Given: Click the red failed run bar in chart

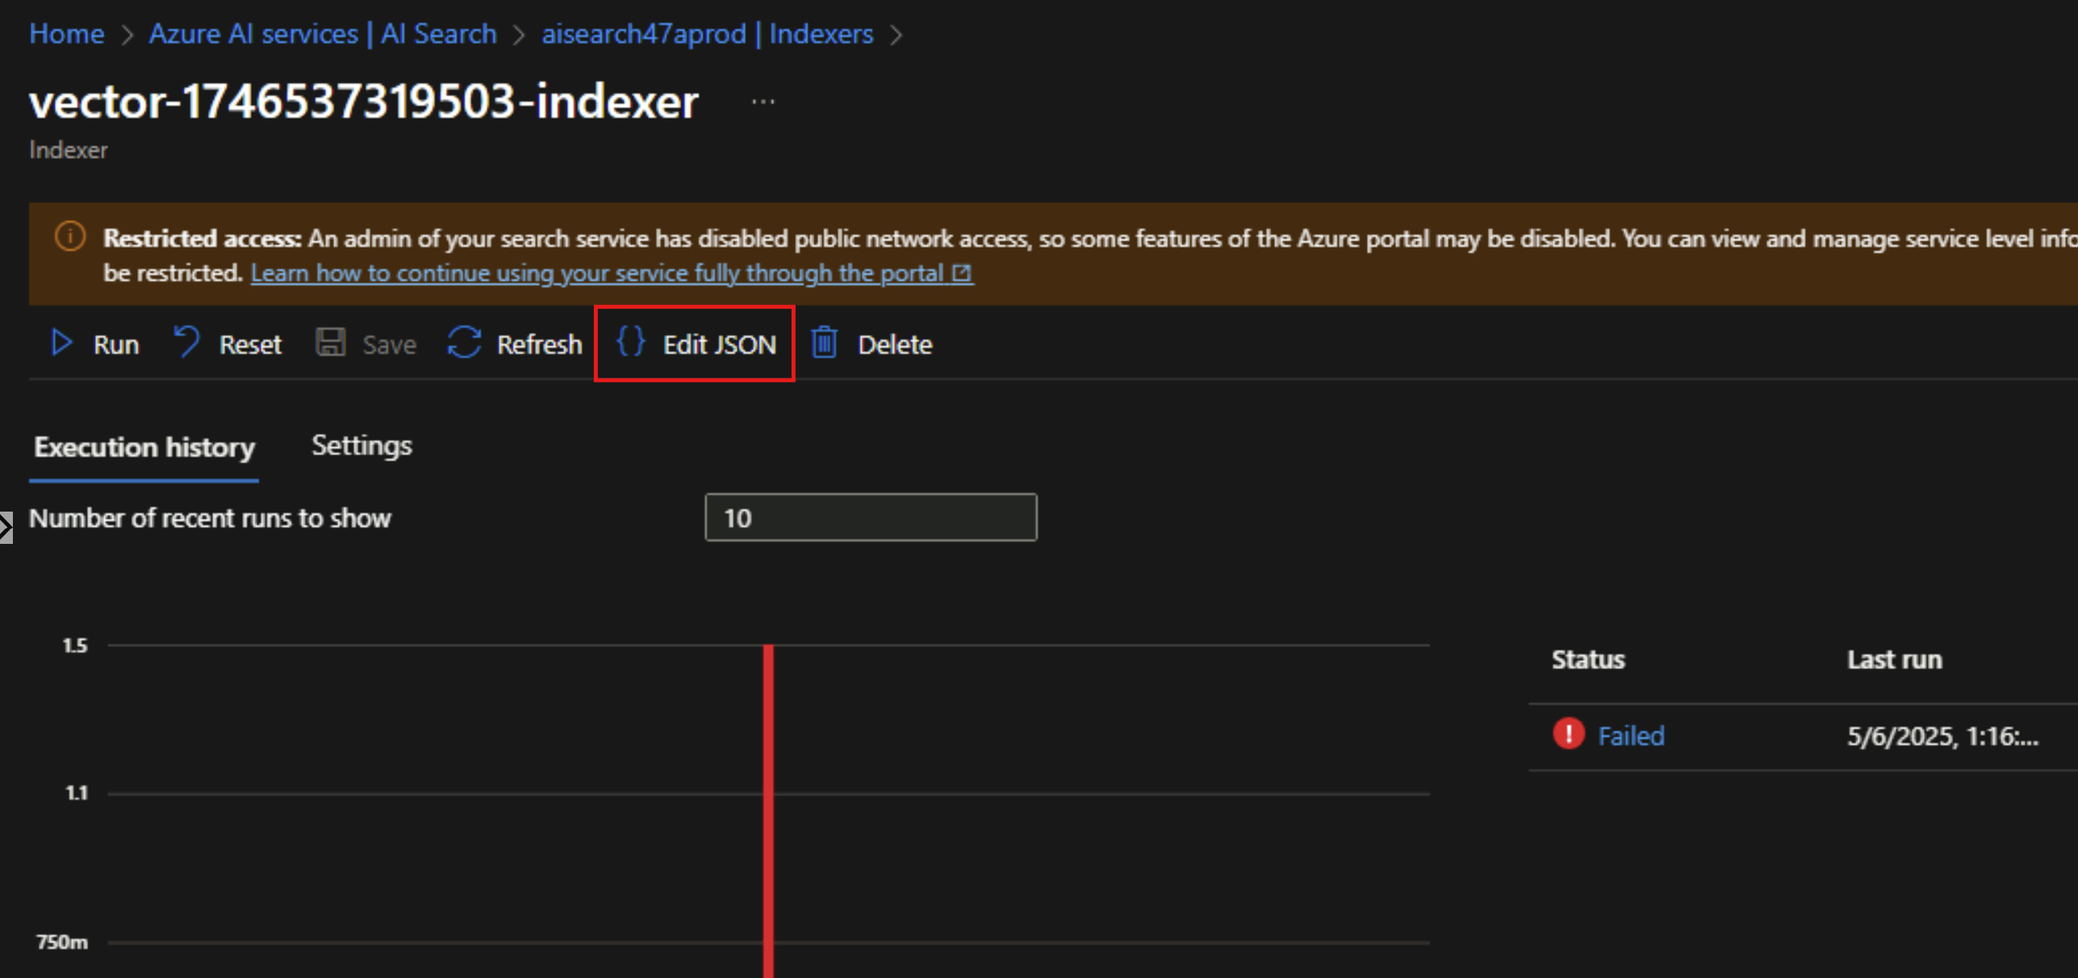Looking at the screenshot, I should (768, 810).
